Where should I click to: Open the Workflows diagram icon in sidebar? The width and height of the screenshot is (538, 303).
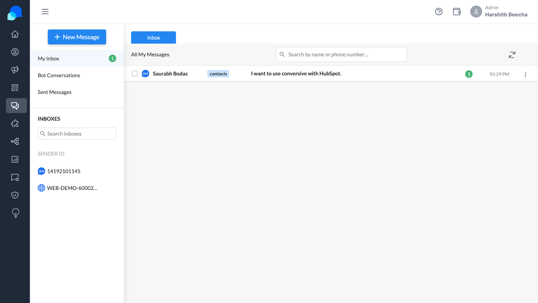15,141
